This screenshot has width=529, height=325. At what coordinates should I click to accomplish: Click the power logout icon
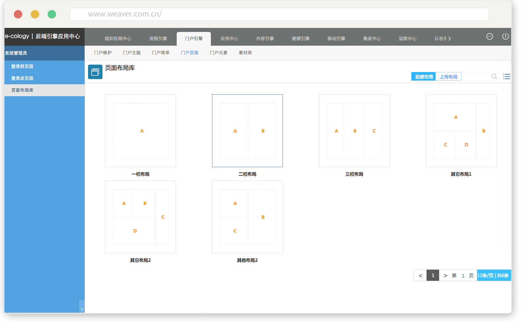pos(505,36)
